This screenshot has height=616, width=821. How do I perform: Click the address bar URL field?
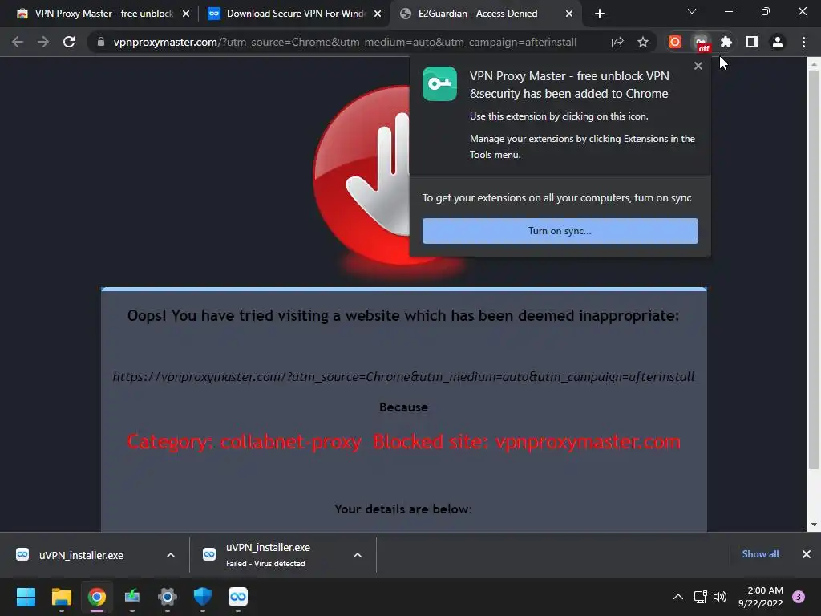[345, 42]
